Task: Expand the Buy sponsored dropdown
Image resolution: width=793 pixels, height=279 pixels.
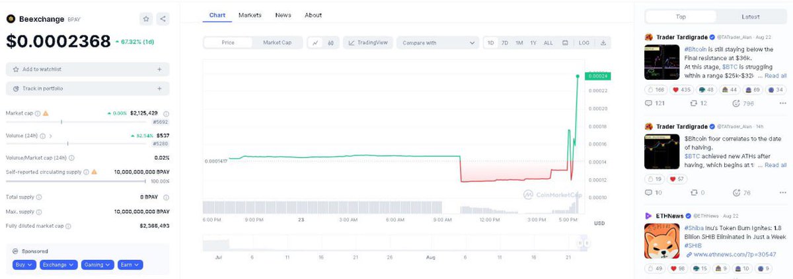Action: pyautogui.click(x=24, y=265)
